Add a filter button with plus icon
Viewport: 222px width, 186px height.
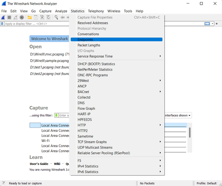(217, 24)
